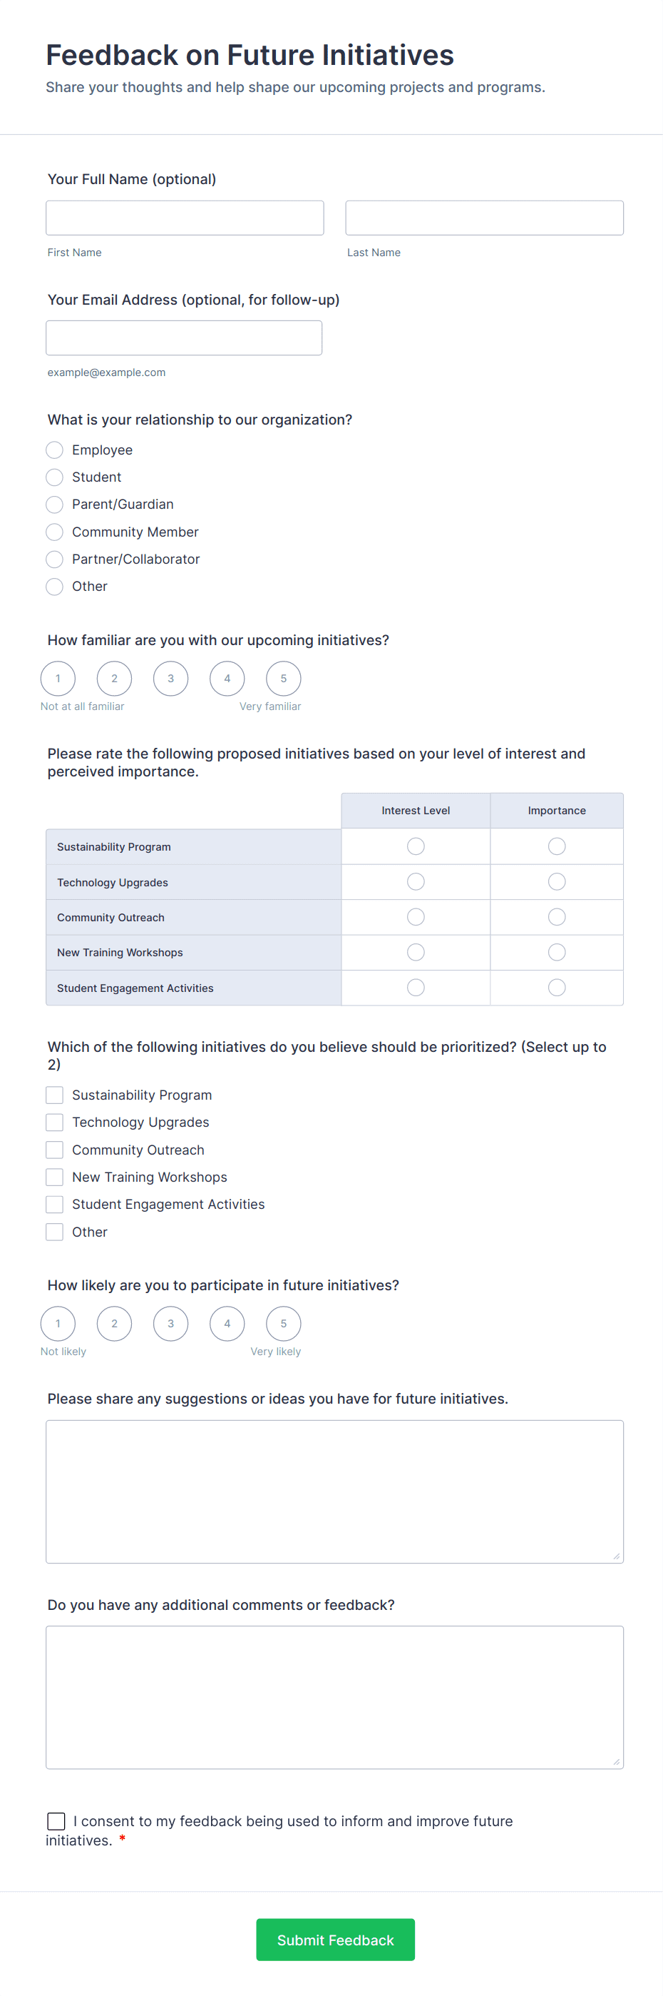Select the Employee relationship option
The height and width of the screenshot is (1996, 663).
pyautogui.click(x=54, y=450)
